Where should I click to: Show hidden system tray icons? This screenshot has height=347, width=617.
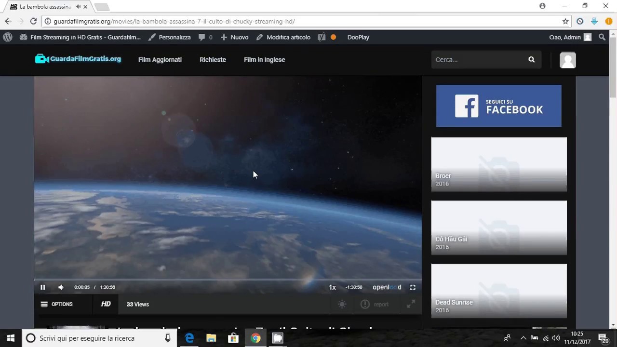pos(523,338)
